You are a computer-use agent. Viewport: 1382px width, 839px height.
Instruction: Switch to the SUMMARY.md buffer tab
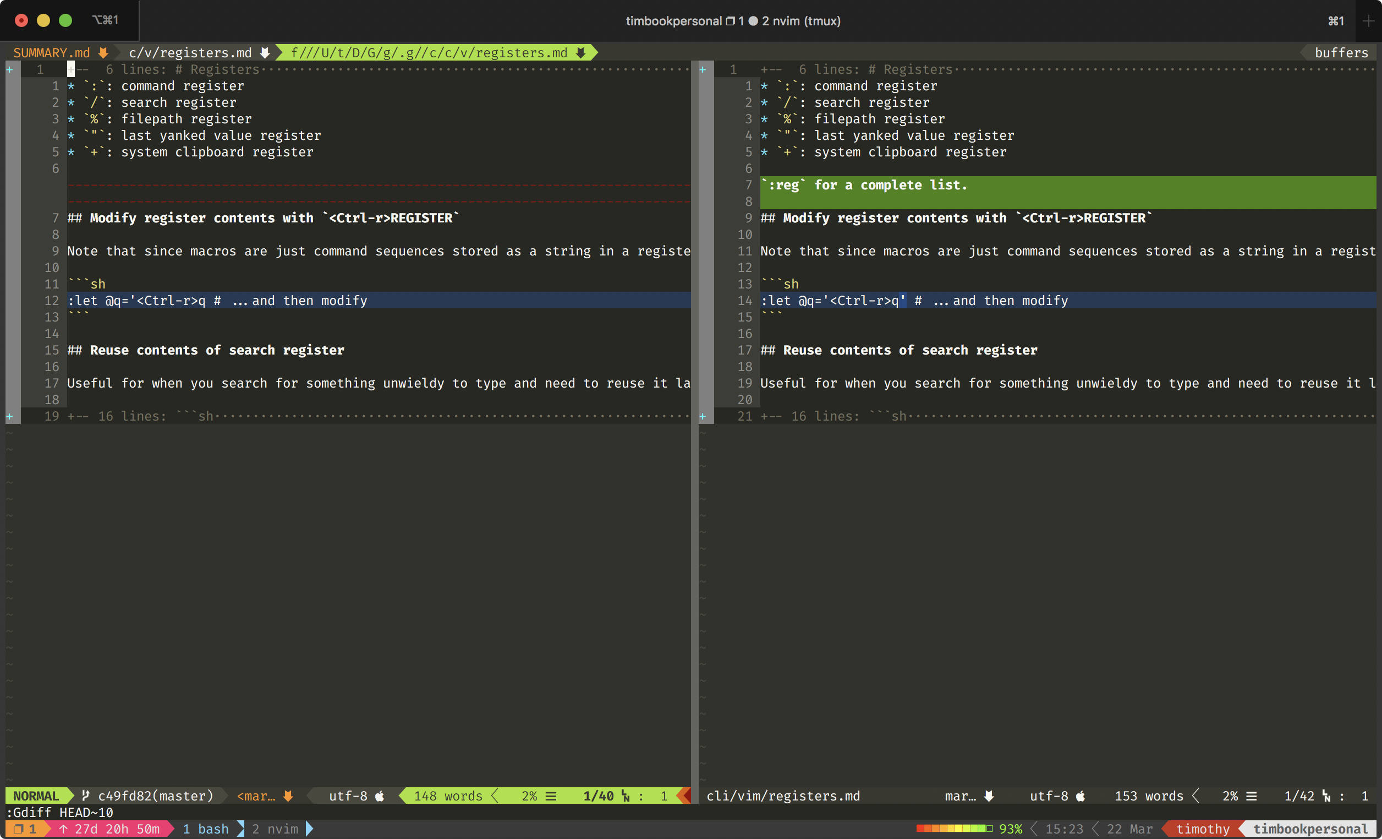coord(52,53)
